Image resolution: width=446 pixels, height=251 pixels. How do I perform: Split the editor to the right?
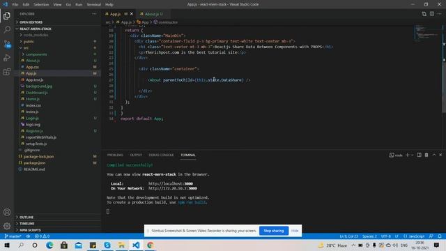point(432,14)
